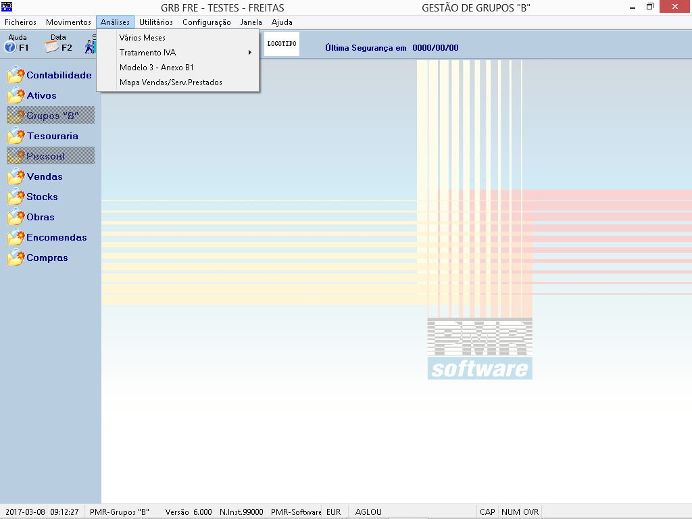The image size is (692, 519).
Task: Open the Janela menu
Action: [x=251, y=22]
